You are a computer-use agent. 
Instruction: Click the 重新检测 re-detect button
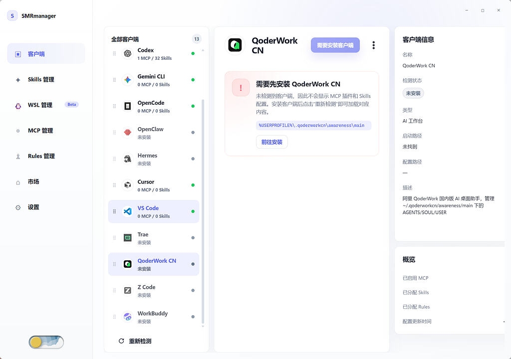pos(135,341)
